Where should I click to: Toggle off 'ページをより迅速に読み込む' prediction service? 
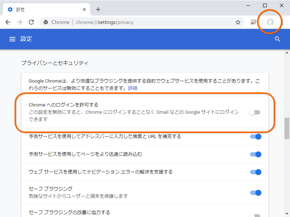(x=255, y=154)
